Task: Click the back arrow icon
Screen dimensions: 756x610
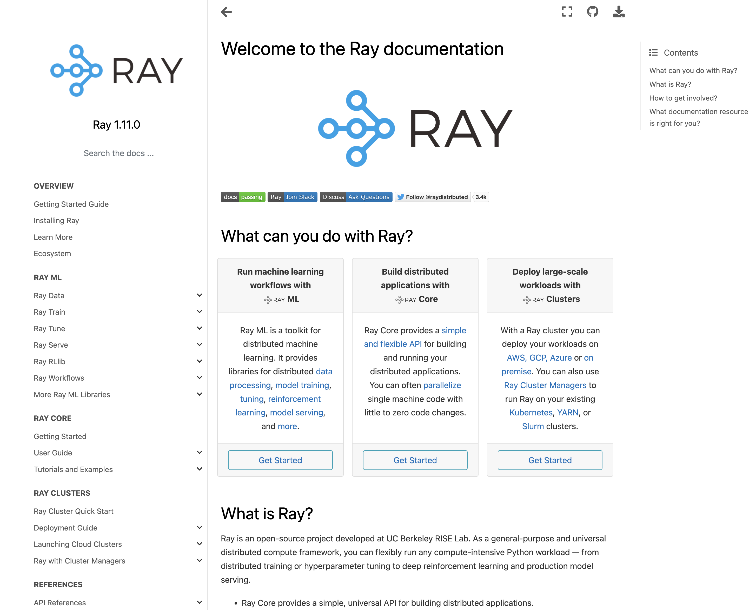Action: 226,12
